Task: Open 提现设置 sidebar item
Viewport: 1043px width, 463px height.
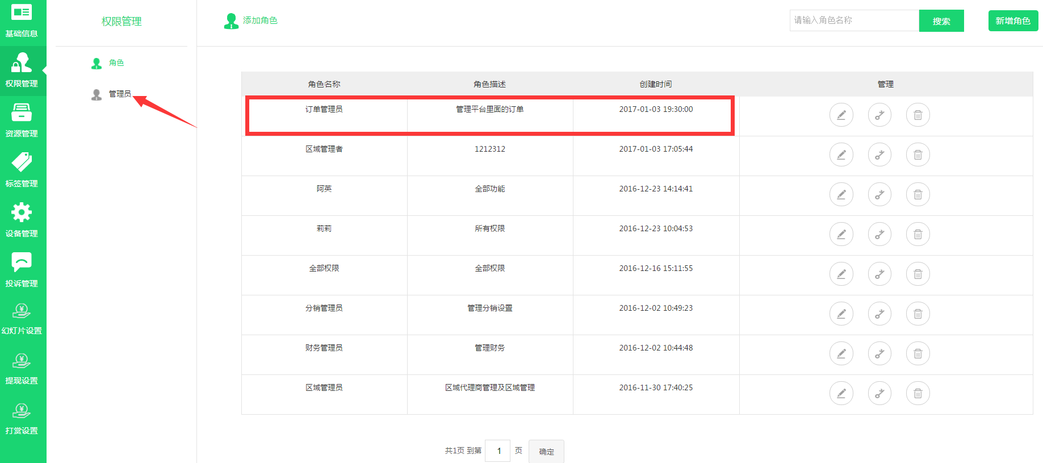Action: click(x=22, y=368)
